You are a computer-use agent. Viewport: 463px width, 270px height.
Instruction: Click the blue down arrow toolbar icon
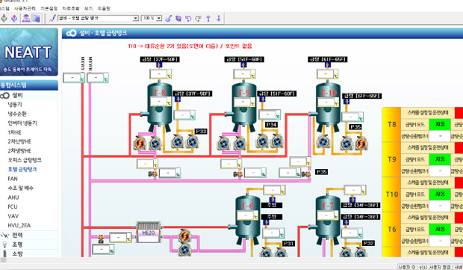point(219,19)
